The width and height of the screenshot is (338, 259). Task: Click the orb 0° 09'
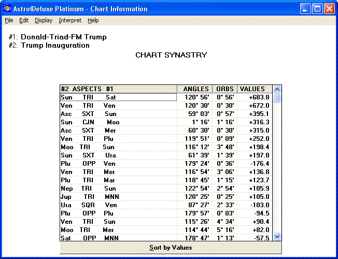(x=226, y=139)
